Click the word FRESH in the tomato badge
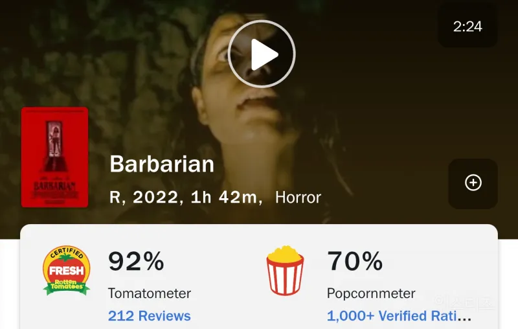518x329 pixels. click(x=66, y=271)
